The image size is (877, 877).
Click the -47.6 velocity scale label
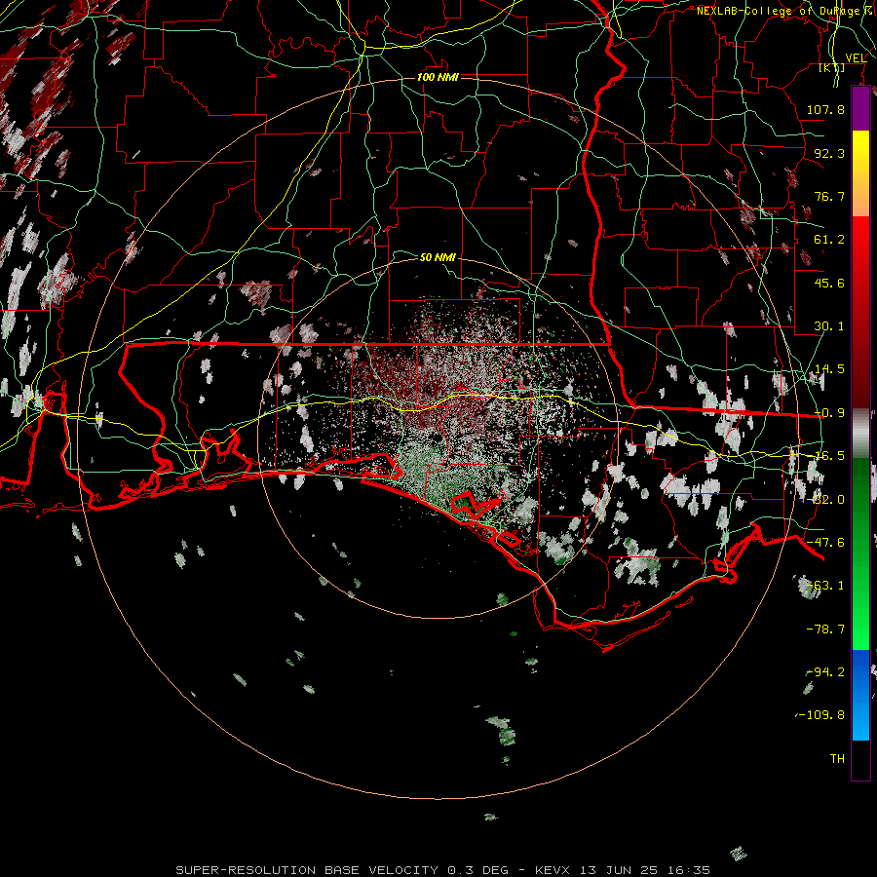pyautogui.click(x=825, y=543)
